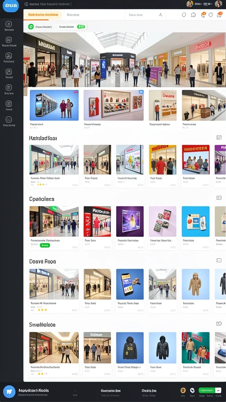Open the phones-and-couple thumbnail on blue background

(x=54, y=105)
